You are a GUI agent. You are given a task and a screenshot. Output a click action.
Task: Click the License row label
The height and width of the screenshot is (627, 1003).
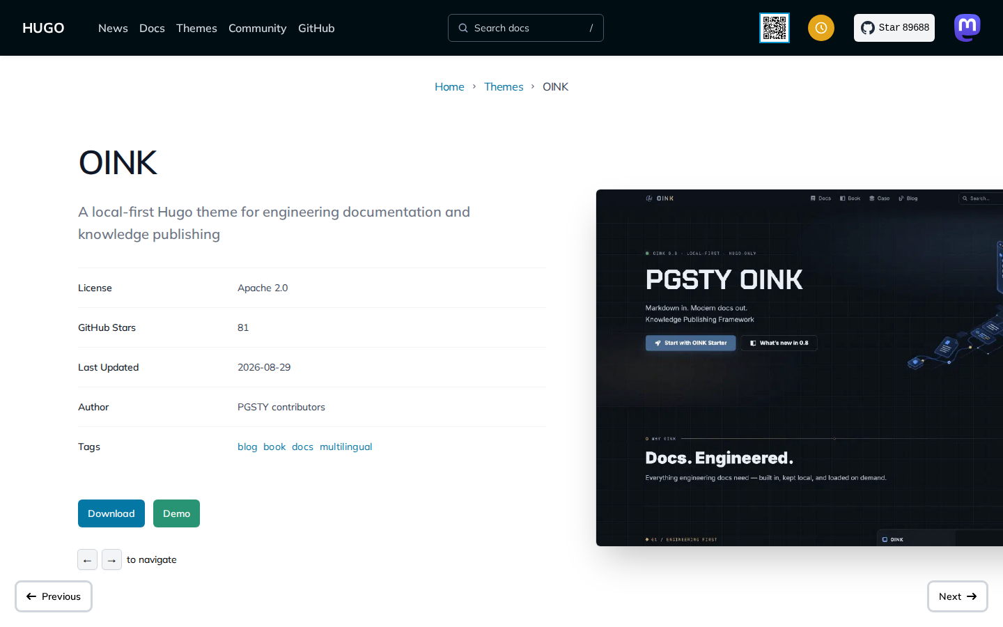pyautogui.click(x=95, y=288)
